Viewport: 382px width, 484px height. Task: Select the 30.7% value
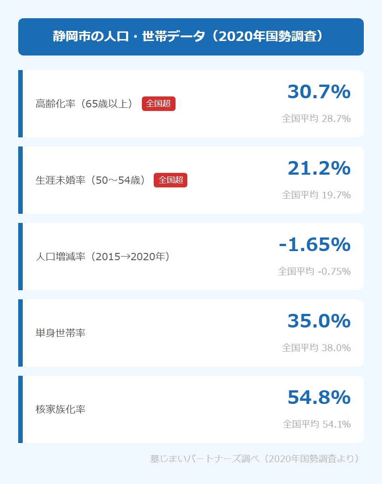click(319, 92)
